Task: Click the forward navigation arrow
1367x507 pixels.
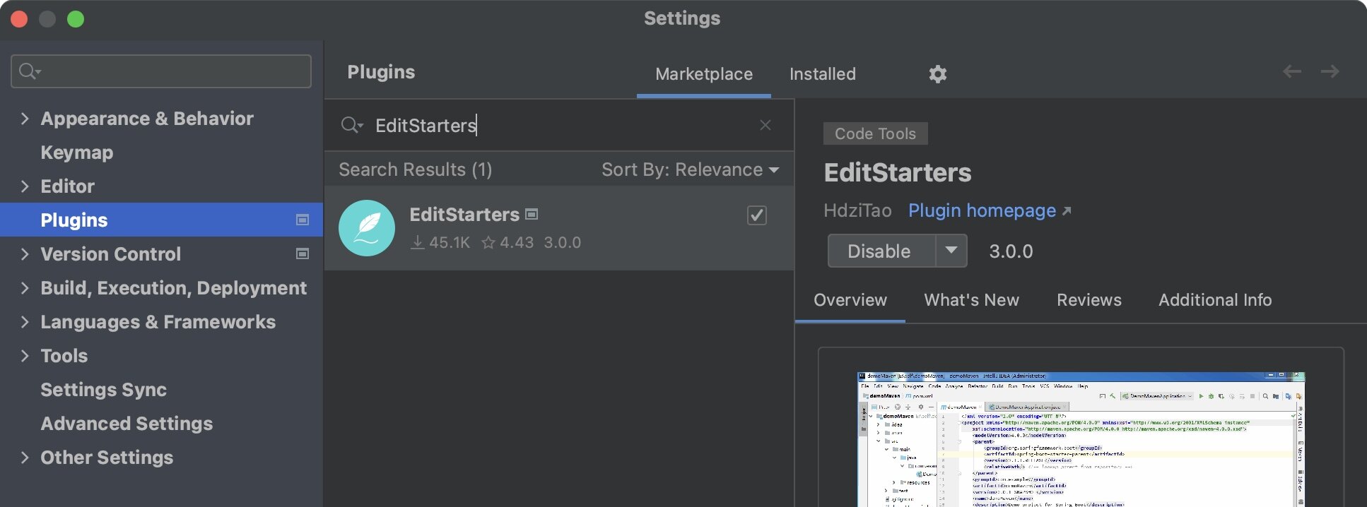Action: point(1330,71)
